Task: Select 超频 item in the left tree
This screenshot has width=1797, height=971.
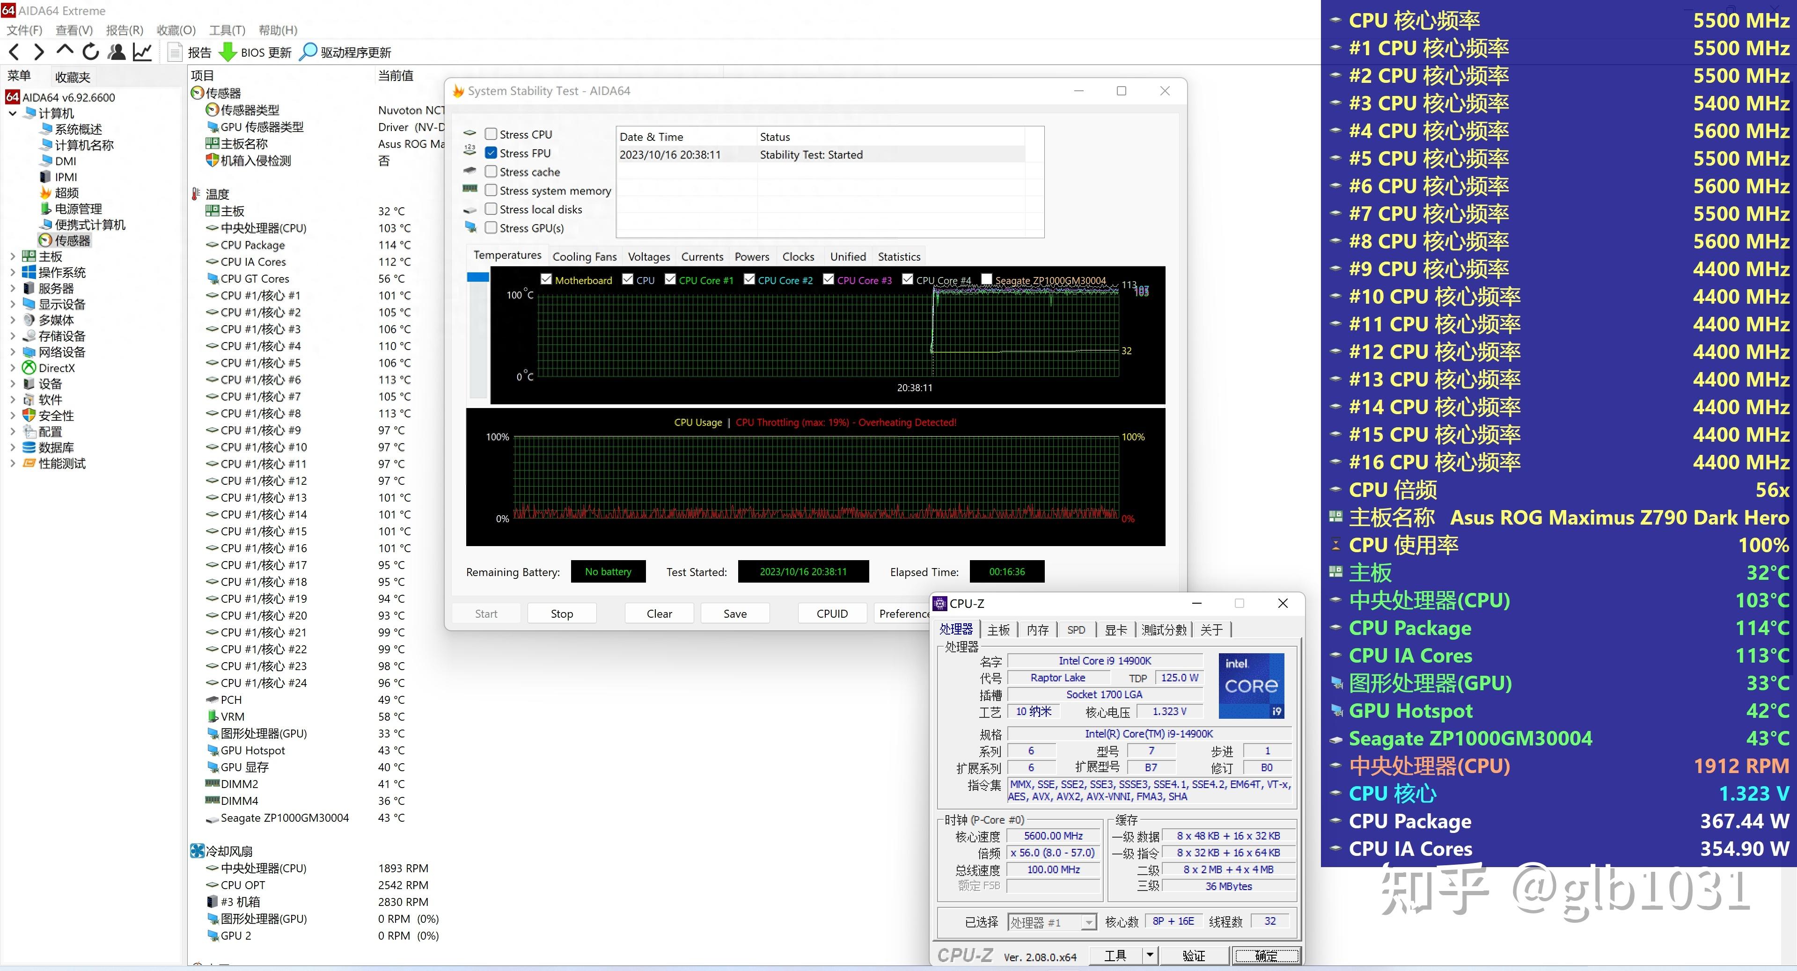Action: [x=66, y=192]
